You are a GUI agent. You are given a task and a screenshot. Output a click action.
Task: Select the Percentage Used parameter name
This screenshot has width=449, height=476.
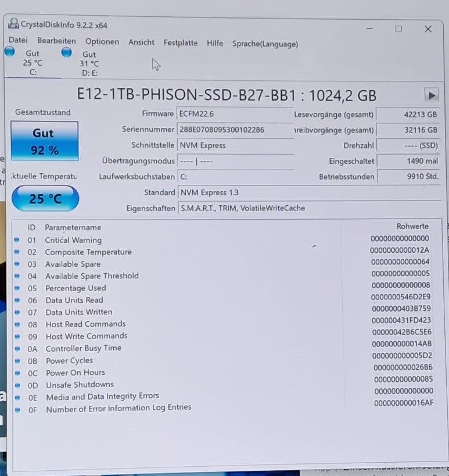(x=76, y=288)
